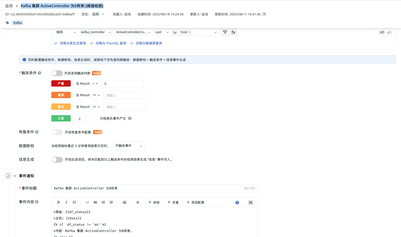Viewport: 401px width, 237px height.
Task: Select the heading formatting icon
Action: coord(74,202)
